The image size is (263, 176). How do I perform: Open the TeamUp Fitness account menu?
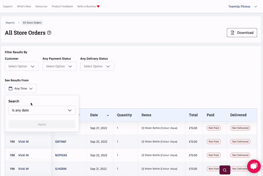242,7
